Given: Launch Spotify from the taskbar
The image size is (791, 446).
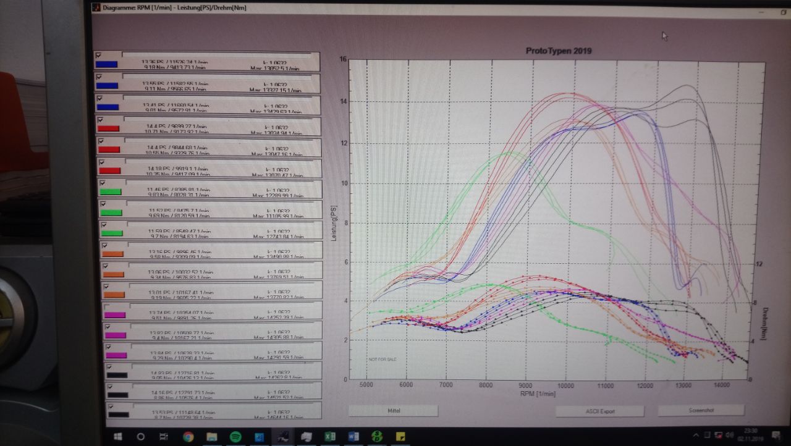Looking at the screenshot, I should point(235,437).
